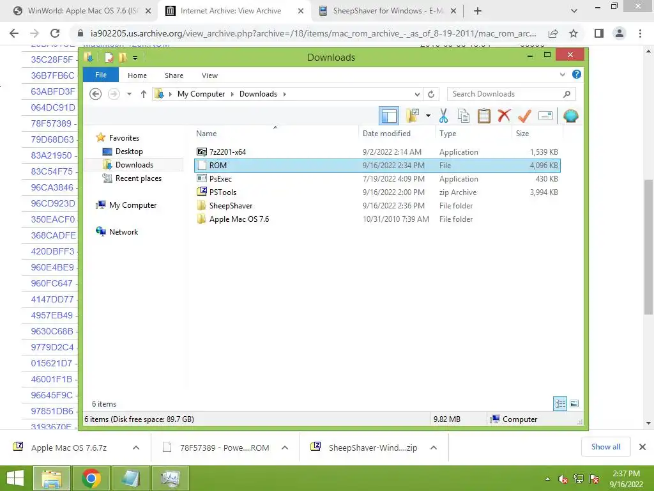Expand the ribbon with the chevron
The height and width of the screenshot is (491, 654).
[x=562, y=75]
